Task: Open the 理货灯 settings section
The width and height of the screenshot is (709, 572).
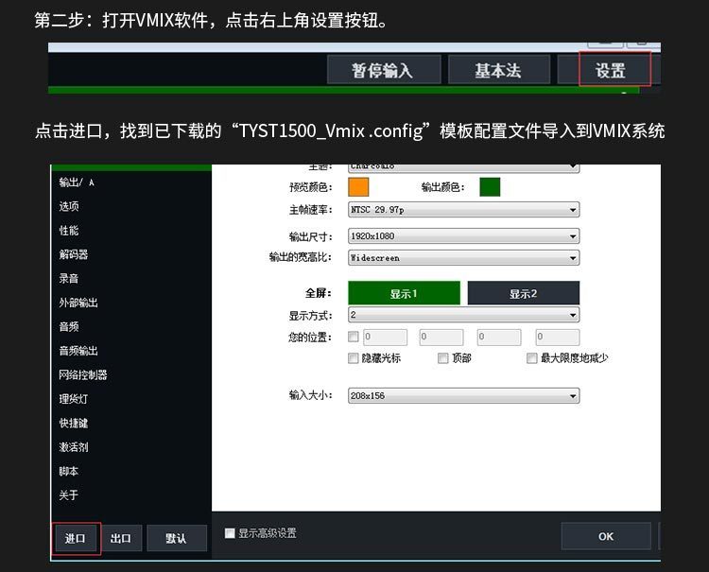Action: (x=73, y=399)
